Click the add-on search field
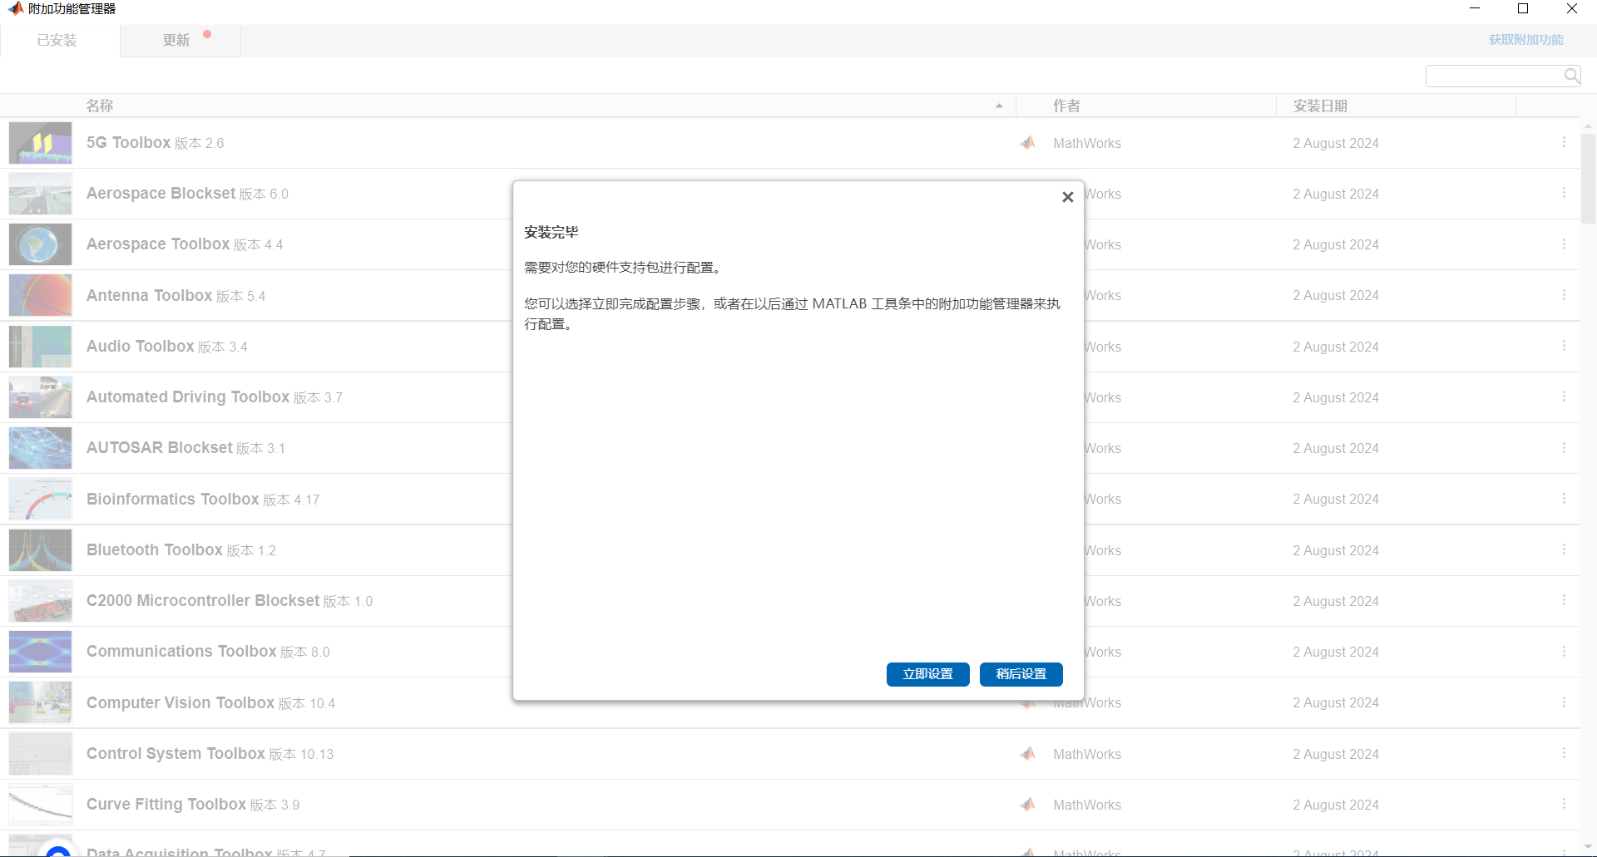Viewport: 1597px width, 857px height. [1493, 76]
